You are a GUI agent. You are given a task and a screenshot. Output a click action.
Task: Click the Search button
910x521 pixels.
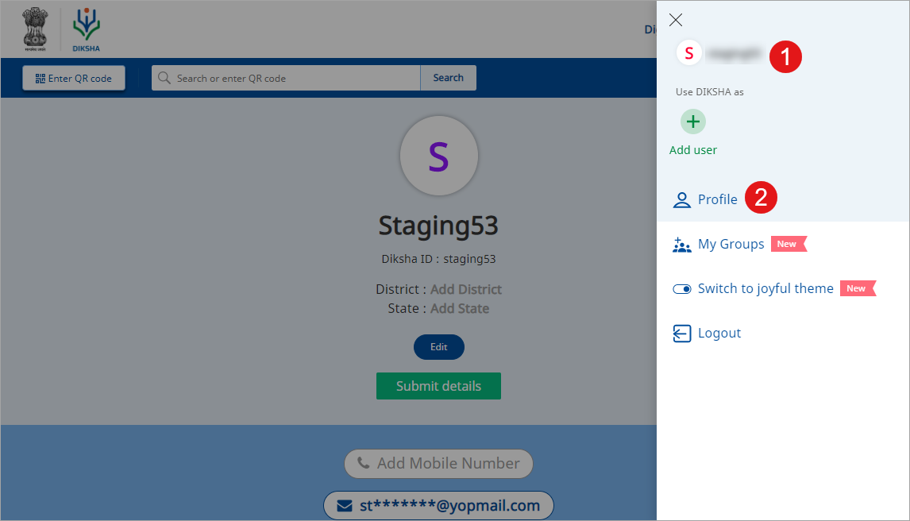tap(448, 78)
